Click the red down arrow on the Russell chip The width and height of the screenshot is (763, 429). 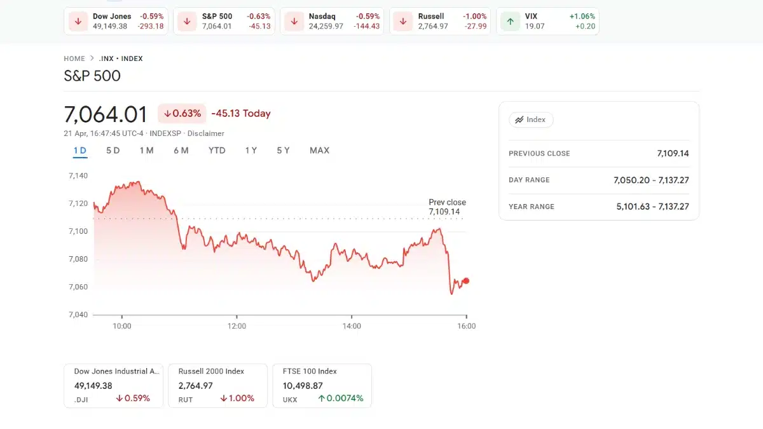pos(402,20)
